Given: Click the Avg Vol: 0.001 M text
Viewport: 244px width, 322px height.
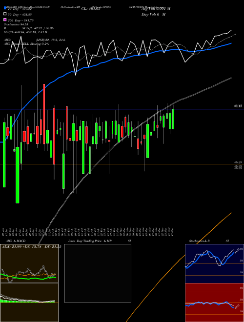Looking at the screenshot, I should pos(156,8).
